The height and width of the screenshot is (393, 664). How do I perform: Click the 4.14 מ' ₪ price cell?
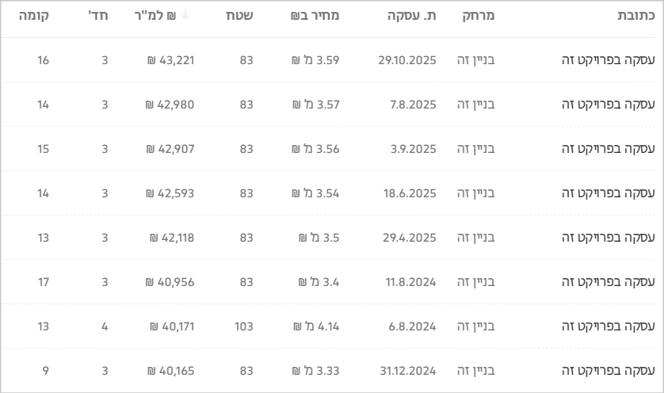[315, 326]
